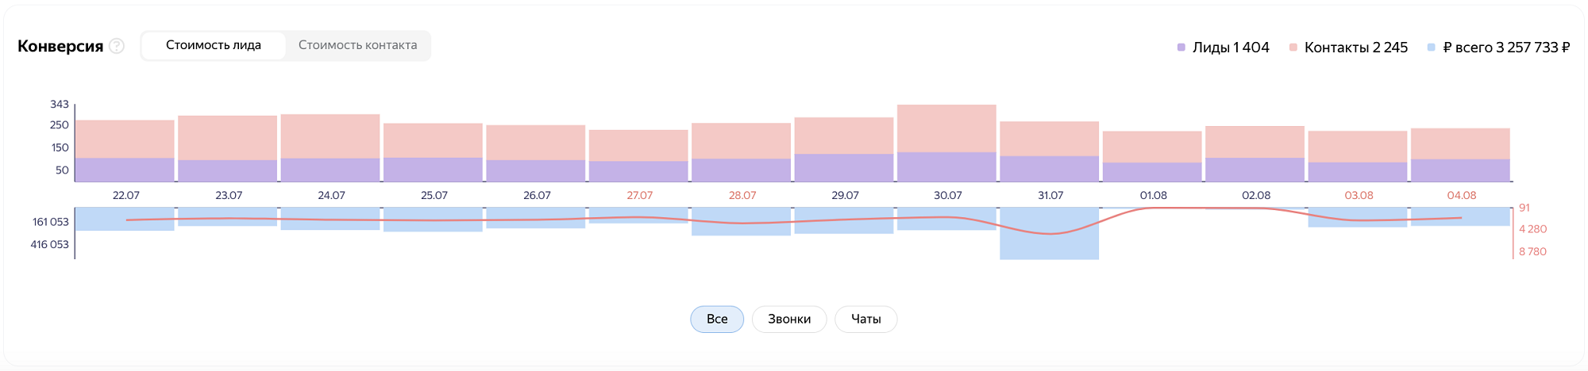Click the help icon beside Конверсия

pos(117,46)
